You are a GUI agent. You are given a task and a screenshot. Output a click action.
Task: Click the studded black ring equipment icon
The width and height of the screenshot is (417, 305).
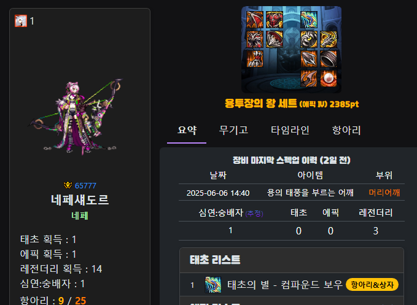pyautogui.click(x=329, y=59)
